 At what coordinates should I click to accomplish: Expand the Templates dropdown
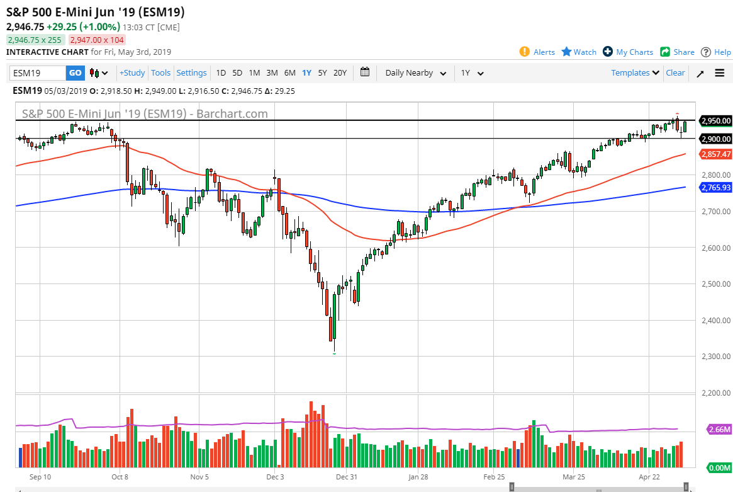pos(634,72)
